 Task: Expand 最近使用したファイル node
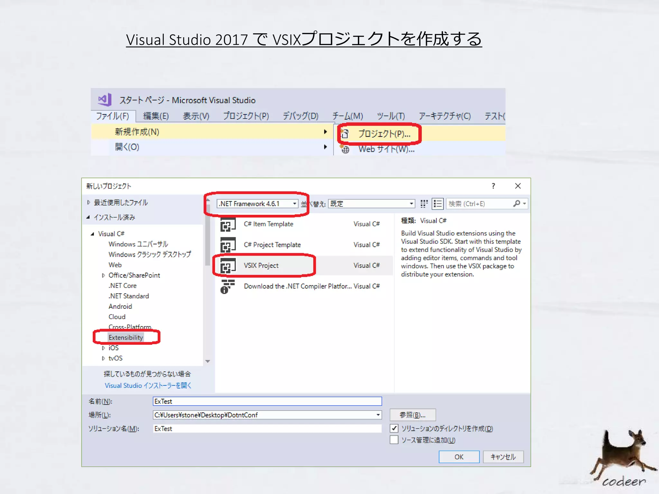(88, 202)
